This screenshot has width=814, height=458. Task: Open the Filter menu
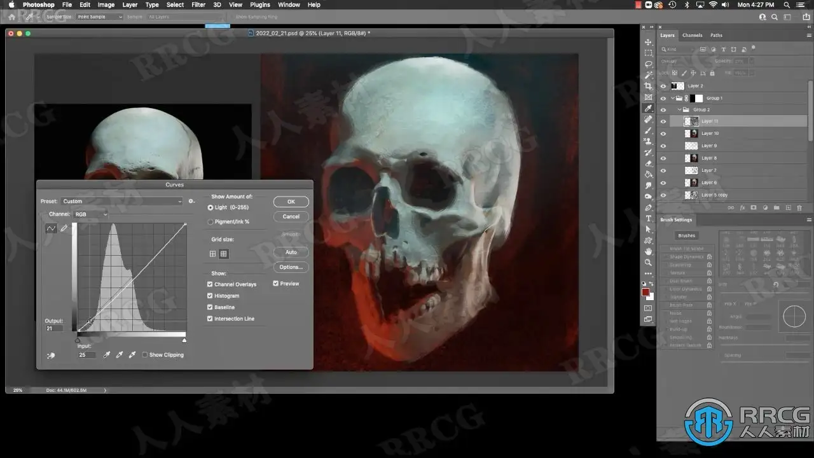pos(198,4)
